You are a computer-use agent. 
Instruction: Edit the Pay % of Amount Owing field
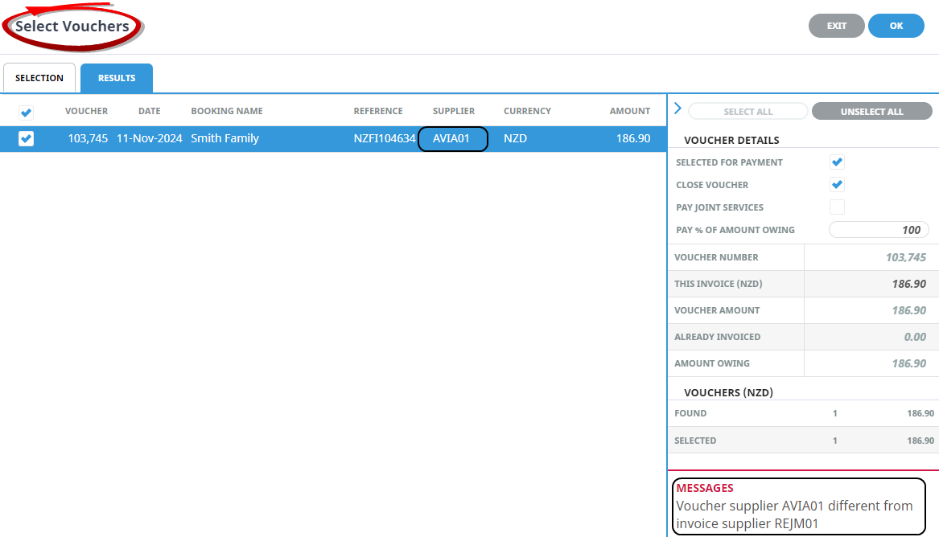click(879, 230)
